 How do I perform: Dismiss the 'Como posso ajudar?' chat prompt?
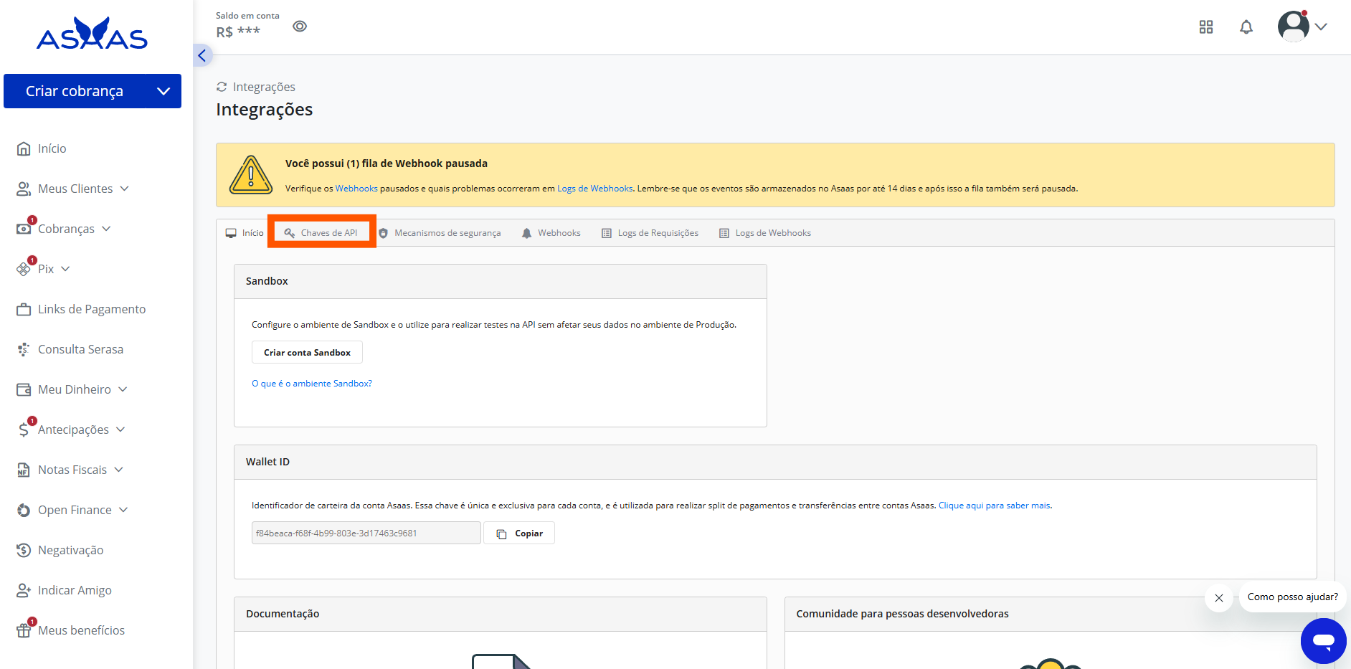(x=1219, y=597)
